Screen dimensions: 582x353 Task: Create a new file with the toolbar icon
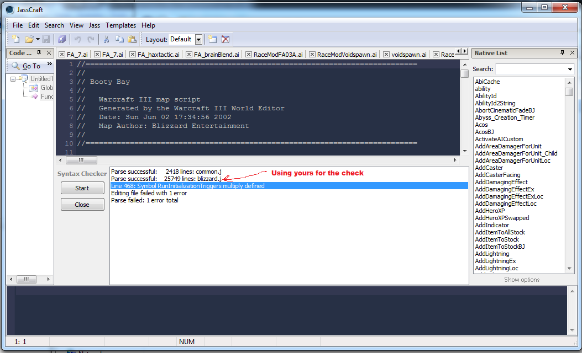click(x=15, y=39)
